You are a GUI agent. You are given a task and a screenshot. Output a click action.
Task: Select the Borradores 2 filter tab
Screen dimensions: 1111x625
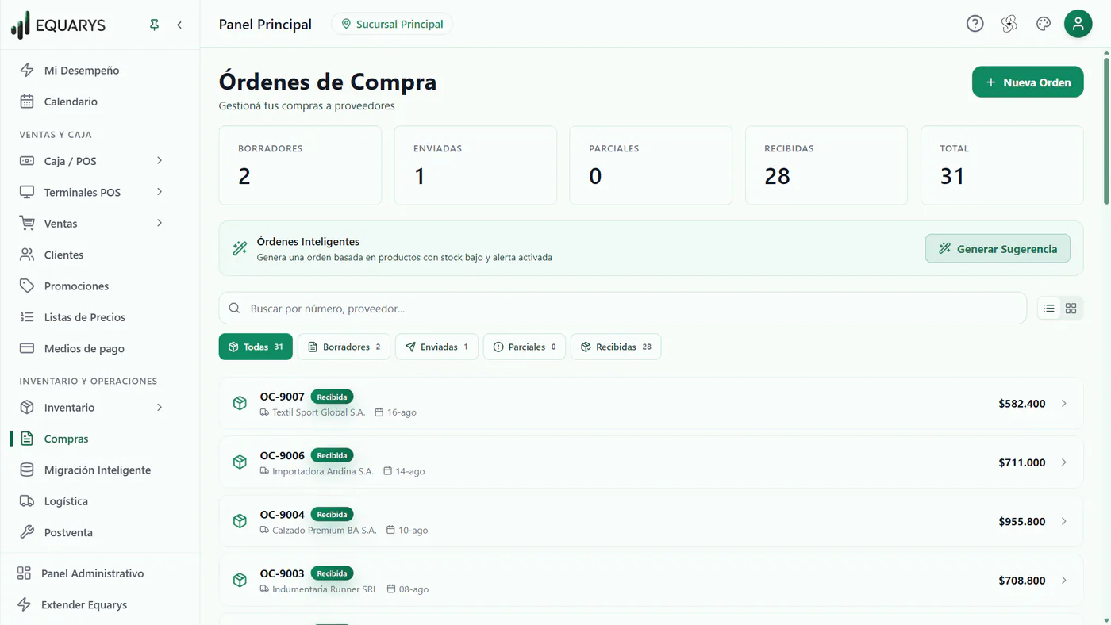344,347
